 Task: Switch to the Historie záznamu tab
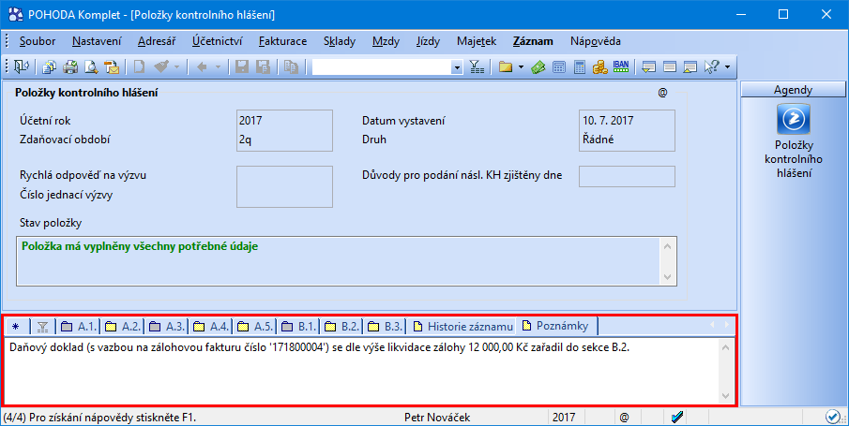(462, 326)
